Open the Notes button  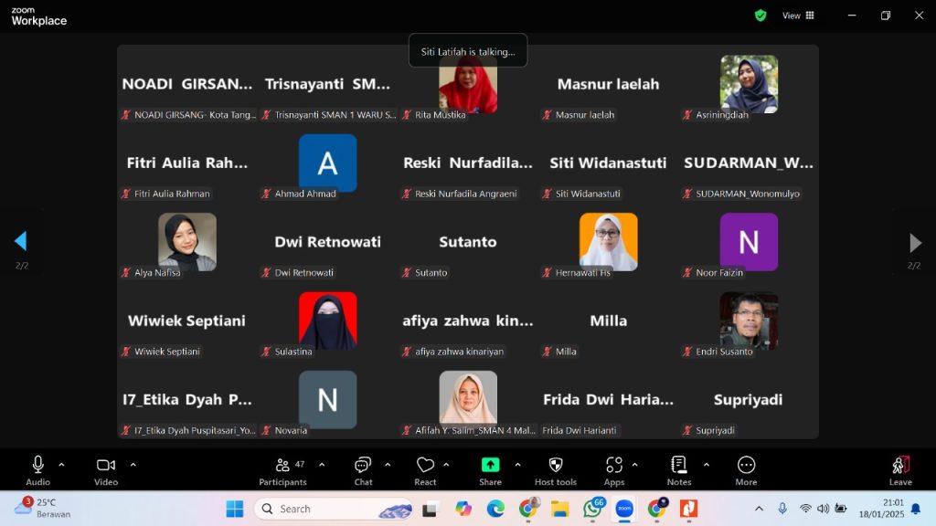click(x=678, y=469)
